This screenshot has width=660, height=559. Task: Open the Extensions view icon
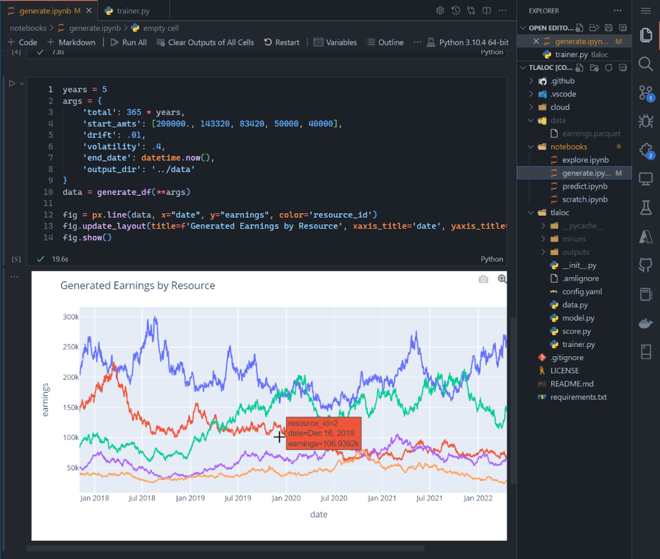coord(645,149)
